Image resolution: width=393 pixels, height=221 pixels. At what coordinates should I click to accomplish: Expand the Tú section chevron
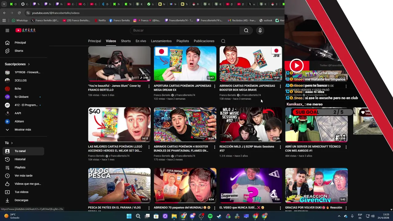tap(12, 143)
